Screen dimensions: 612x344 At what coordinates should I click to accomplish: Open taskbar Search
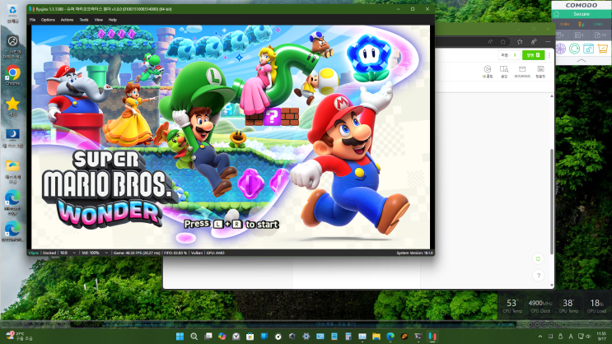(x=194, y=337)
